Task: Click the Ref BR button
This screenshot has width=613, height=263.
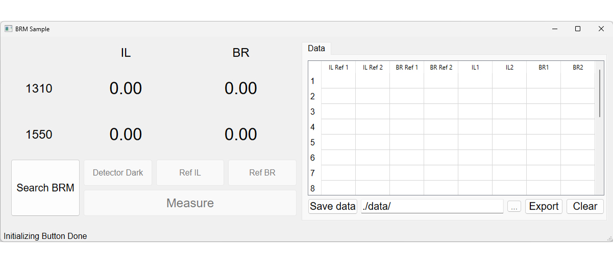Action: pos(262,173)
